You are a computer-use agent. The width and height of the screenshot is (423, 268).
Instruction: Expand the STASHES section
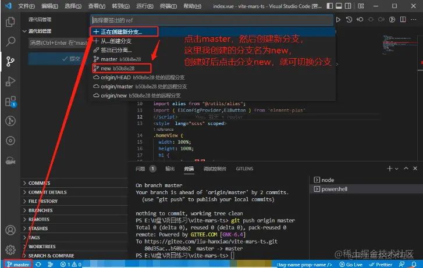(74, 228)
